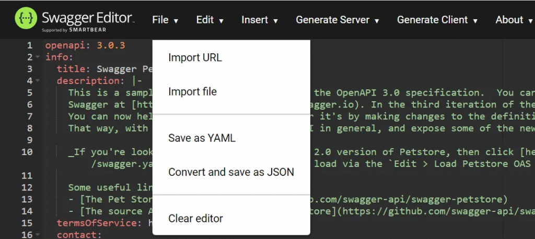Click the 'termsOfService:' key on line 15
535x239 pixels.
pos(100,223)
